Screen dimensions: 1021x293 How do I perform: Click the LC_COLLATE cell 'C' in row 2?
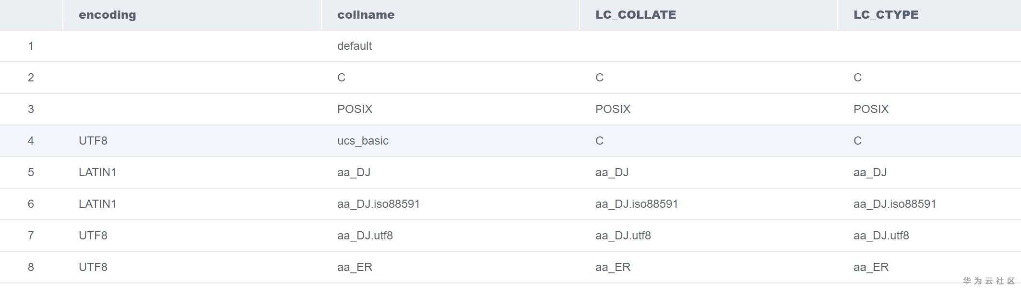click(599, 78)
